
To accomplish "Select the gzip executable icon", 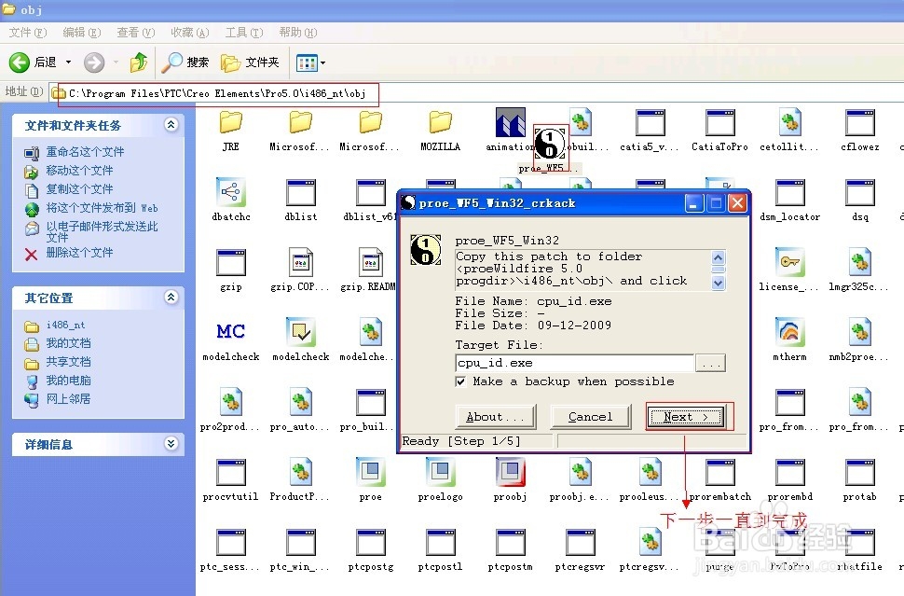I will click(x=230, y=262).
